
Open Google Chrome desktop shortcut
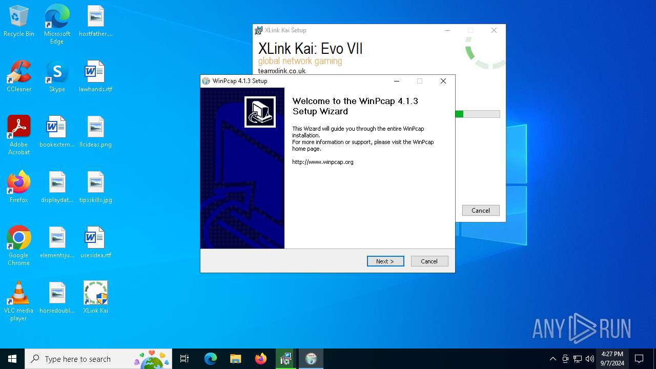(x=19, y=246)
